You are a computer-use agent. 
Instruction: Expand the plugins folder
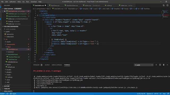[9, 72]
